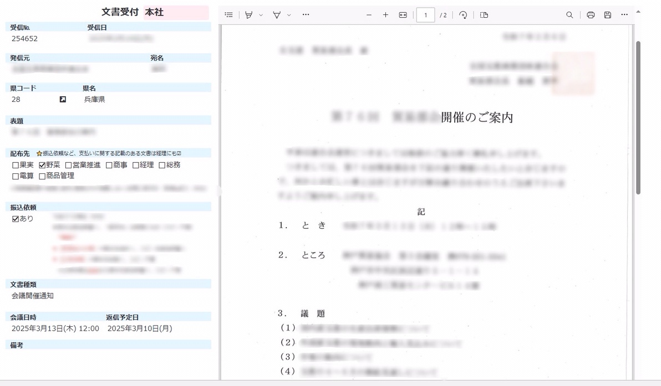Screen dimensions: 661x386
Task: Check the 経理 distribution checkbox
Action: 136,165
